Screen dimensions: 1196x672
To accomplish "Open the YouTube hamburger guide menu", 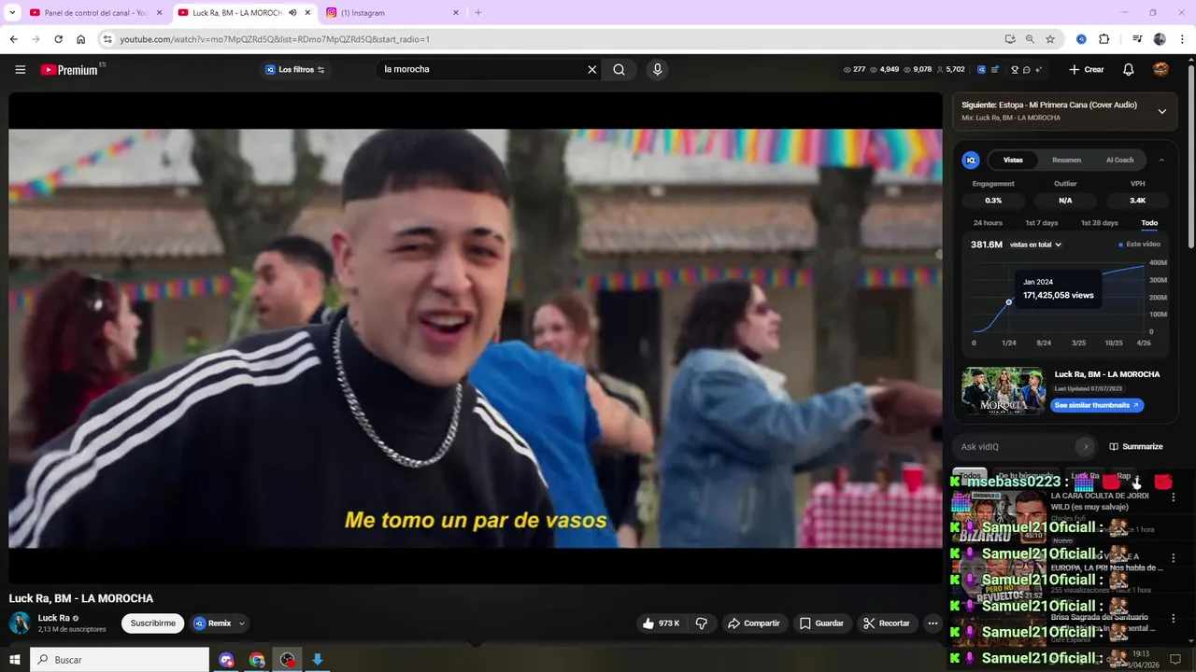I will 20,69.
